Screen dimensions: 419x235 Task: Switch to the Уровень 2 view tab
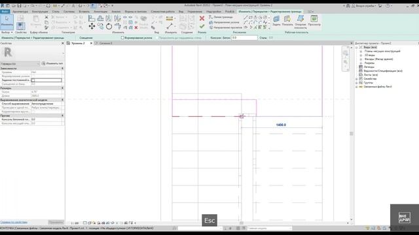78,43
